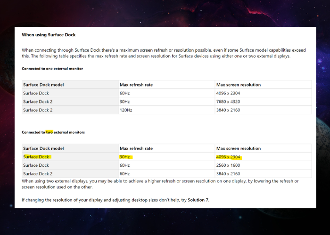Select the "7680 x 4320" resolution cell
Viewport: 330px width, 235px height.
click(229, 102)
